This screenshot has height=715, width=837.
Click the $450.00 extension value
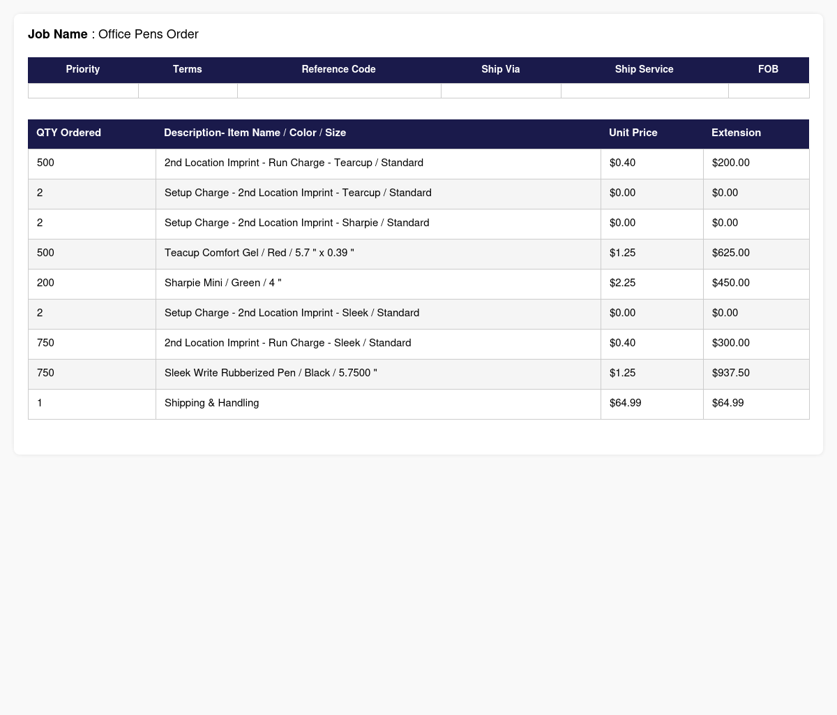[731, 283]
